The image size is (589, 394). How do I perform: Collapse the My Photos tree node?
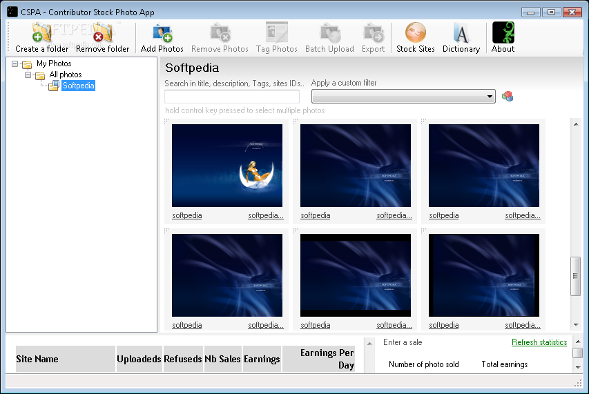tap(15, 63)
